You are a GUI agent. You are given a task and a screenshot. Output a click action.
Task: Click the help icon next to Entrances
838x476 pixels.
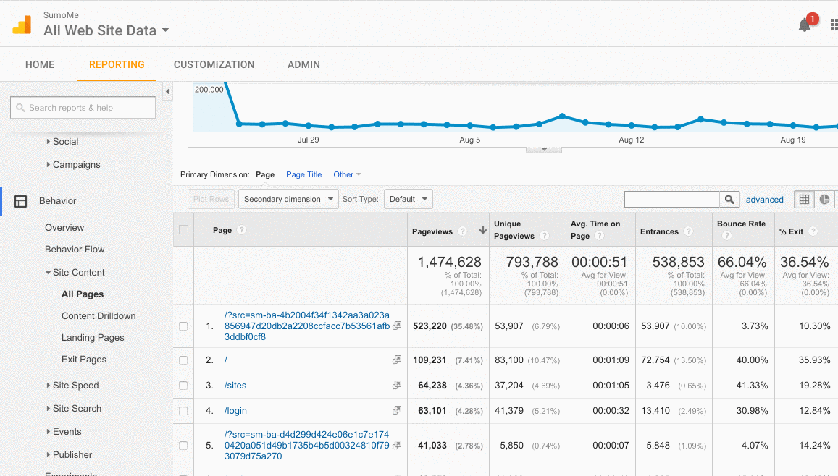(x=688, y=231)
